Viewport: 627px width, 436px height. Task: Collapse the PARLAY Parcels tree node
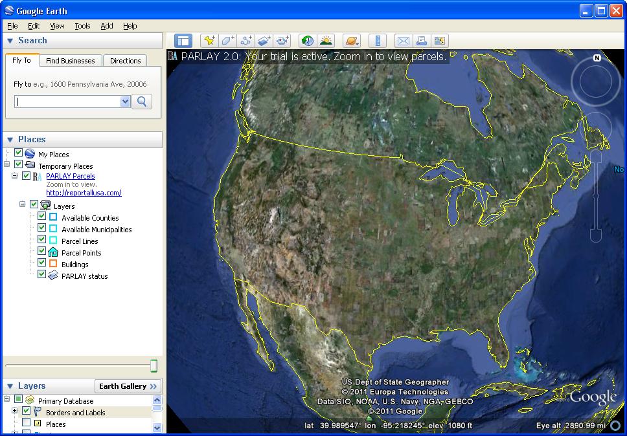point(15,176)
